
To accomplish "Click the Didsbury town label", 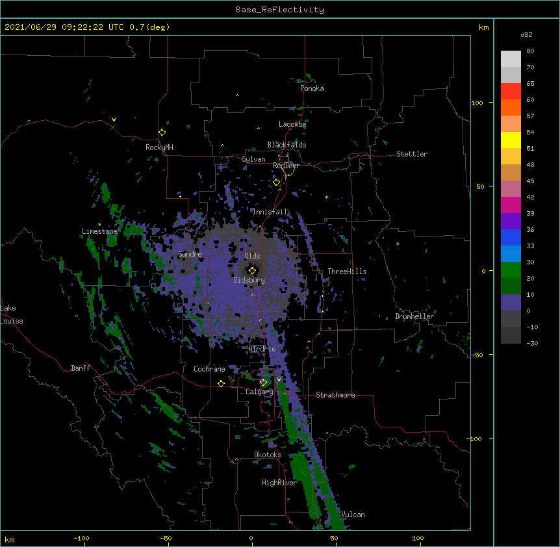I will 249,280.
